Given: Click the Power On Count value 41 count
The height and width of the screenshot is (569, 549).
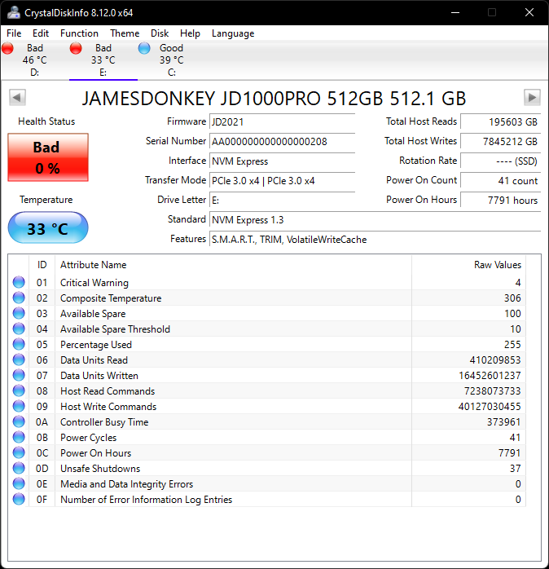Looking at the screenshot, I should tap(500, 180).
